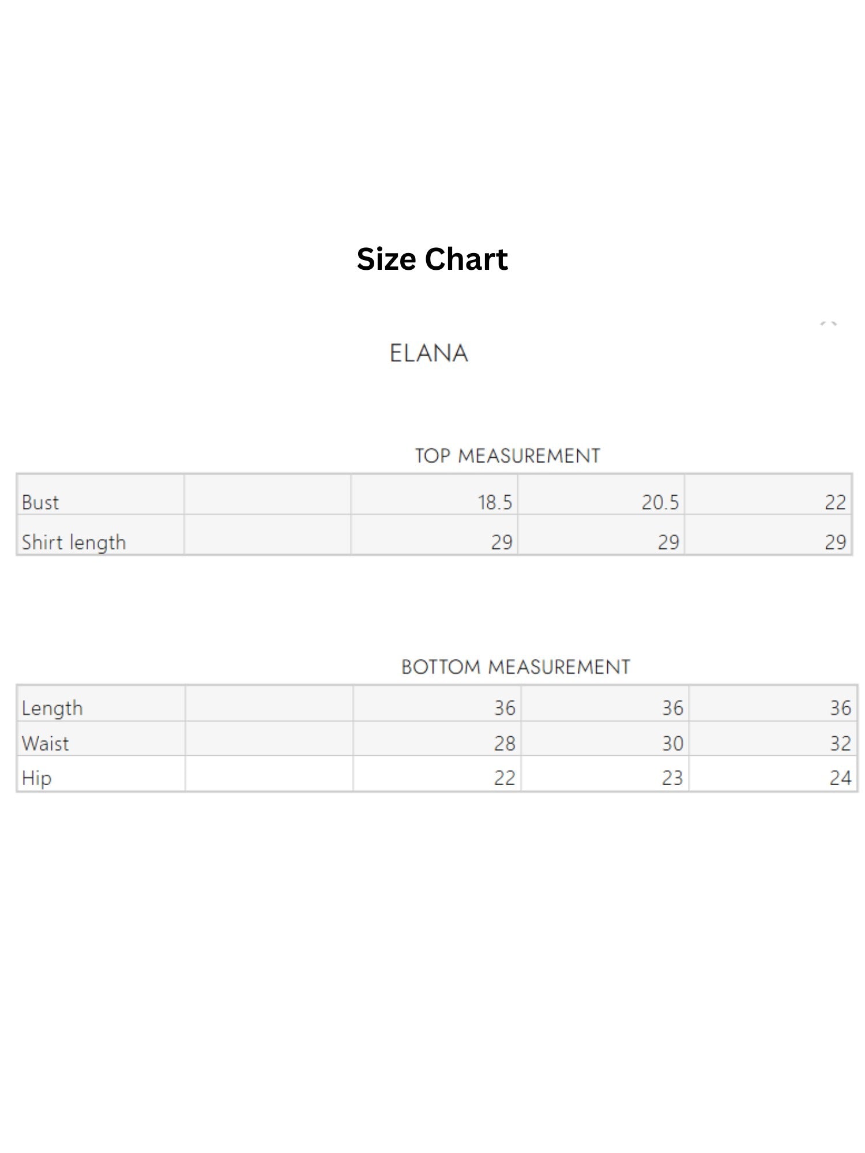Select the Shirt length row label
This screenshot has width=865, height=1153.
pyautogui.click(x=73, y=542)
